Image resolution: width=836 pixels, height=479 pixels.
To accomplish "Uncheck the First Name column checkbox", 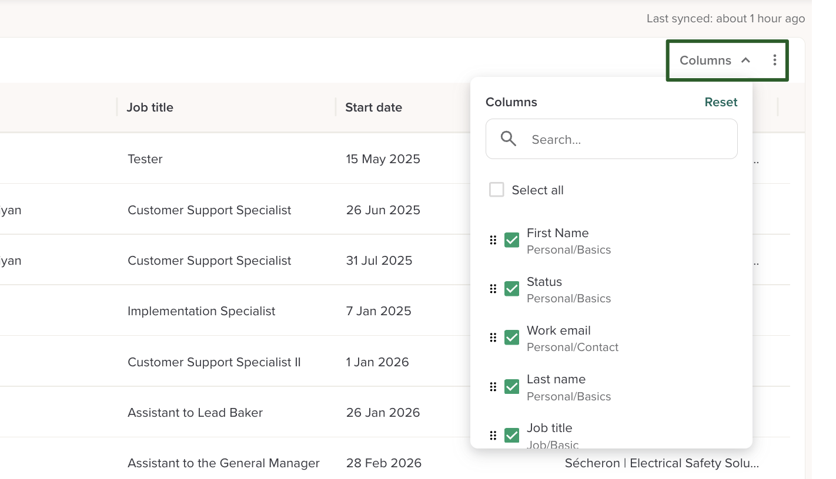I will [x=512, y=240].
